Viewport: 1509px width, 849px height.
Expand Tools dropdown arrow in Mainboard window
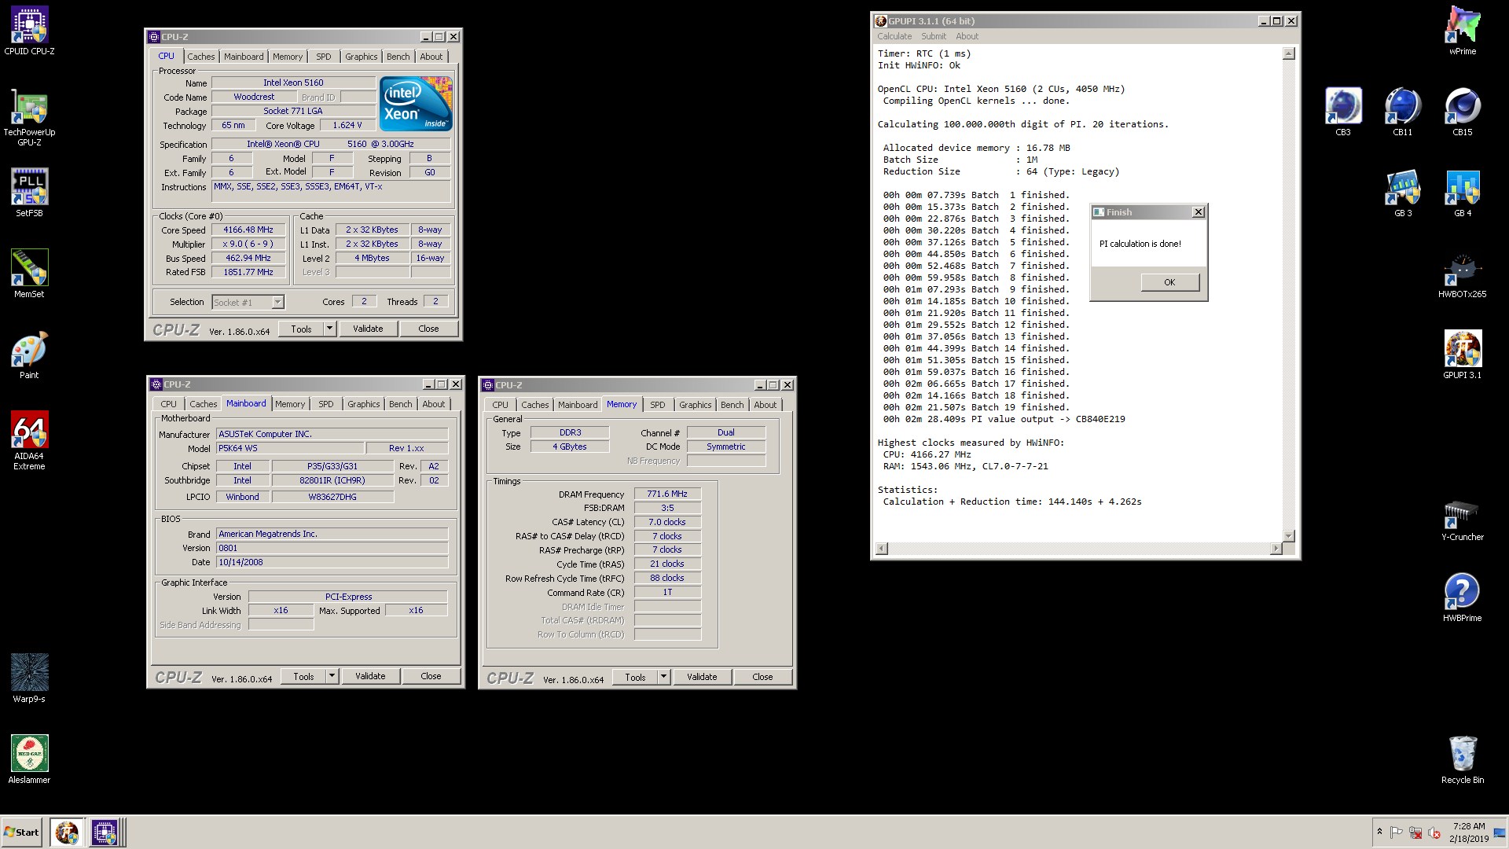tap(332, 676)
